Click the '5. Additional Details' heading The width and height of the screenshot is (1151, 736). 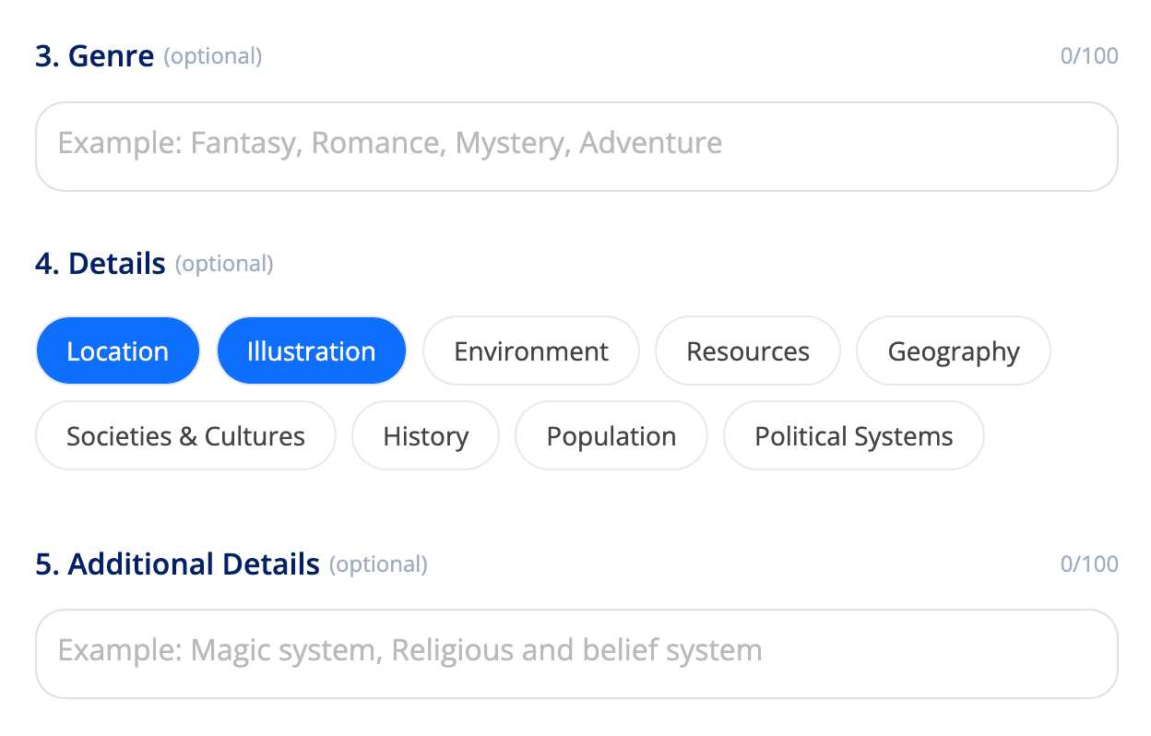coord(178,564)
